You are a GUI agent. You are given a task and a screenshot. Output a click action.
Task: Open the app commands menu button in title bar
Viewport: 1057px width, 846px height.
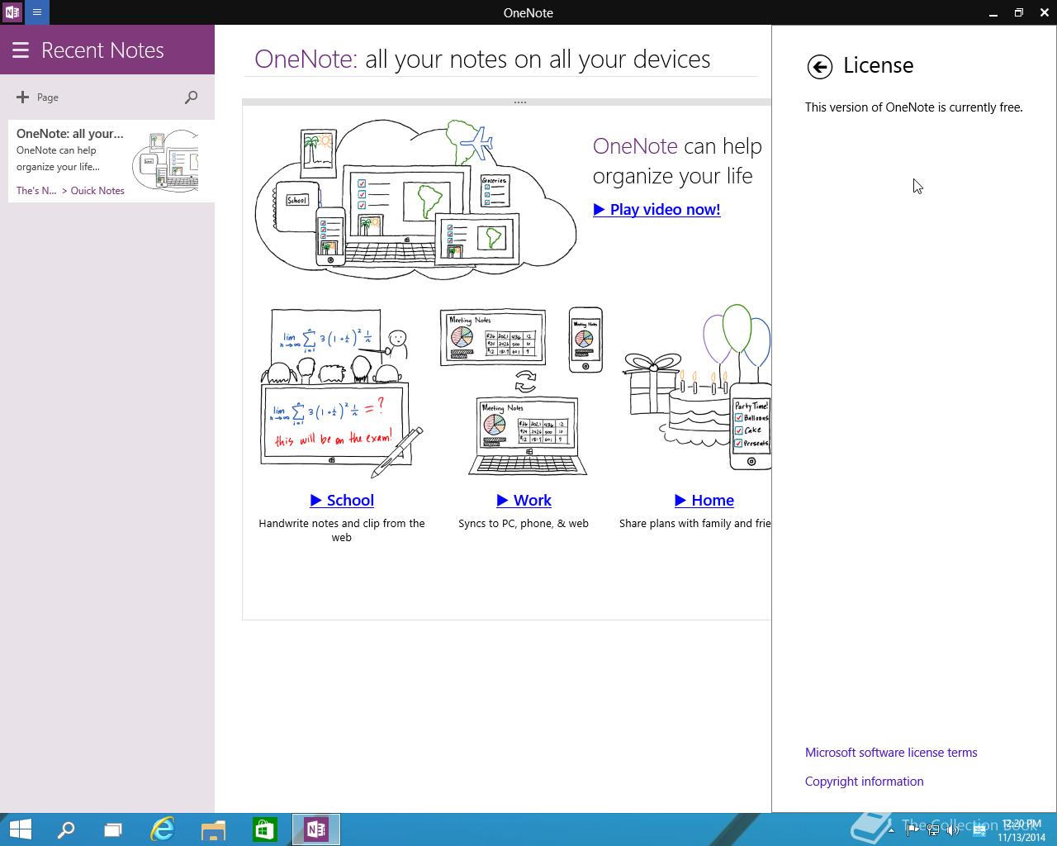pos(37,12)
